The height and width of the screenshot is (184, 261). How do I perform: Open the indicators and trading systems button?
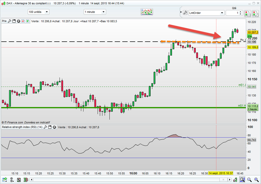pos(147,12)
